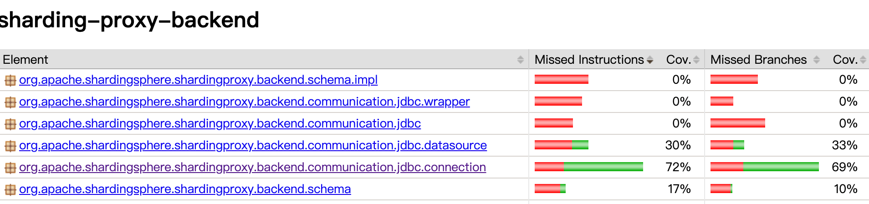Click the jdbc.connection missed branches bar

click(765, 167)
